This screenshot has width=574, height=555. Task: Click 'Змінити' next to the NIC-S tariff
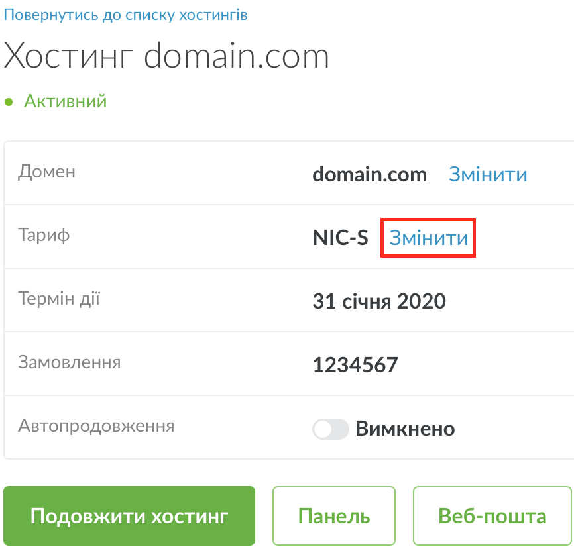429,238
